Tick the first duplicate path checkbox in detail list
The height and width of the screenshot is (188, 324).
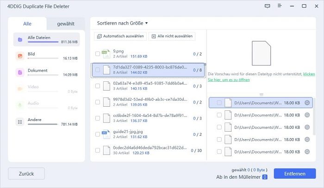[x=219, y=103]
